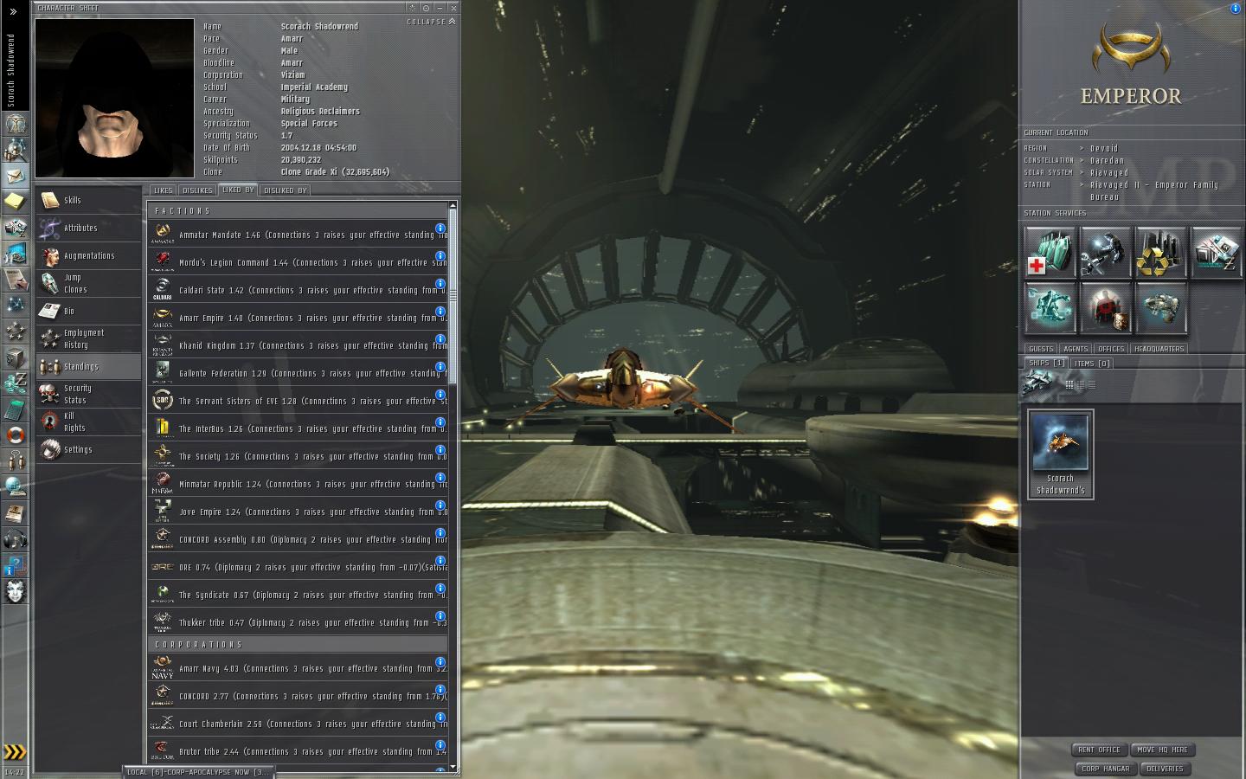Show info for Gallente Federation standing
Viewport: 1246px width, 779px height.
pyautogui.click(x=440, y=367)
